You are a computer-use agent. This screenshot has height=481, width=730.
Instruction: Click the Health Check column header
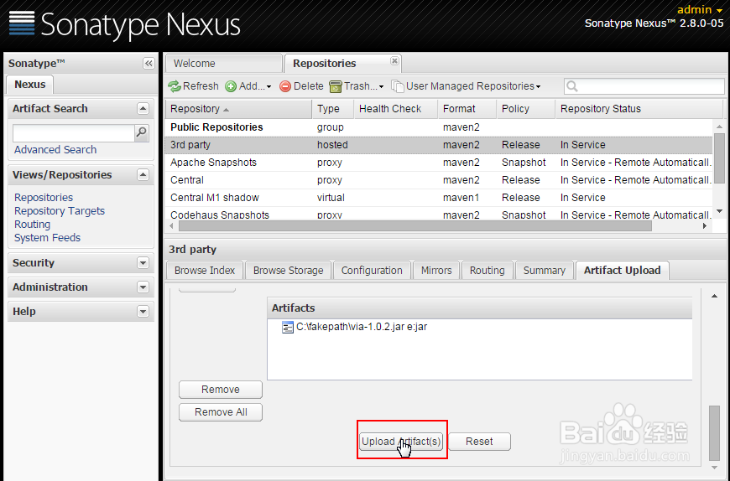coord(395,109)
